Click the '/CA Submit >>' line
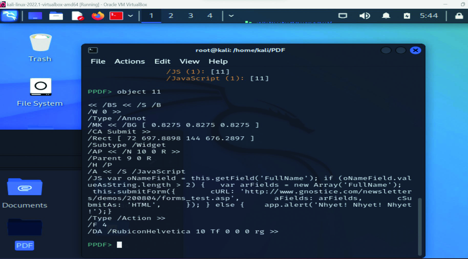468x259 pixels. tap(119, 132)
